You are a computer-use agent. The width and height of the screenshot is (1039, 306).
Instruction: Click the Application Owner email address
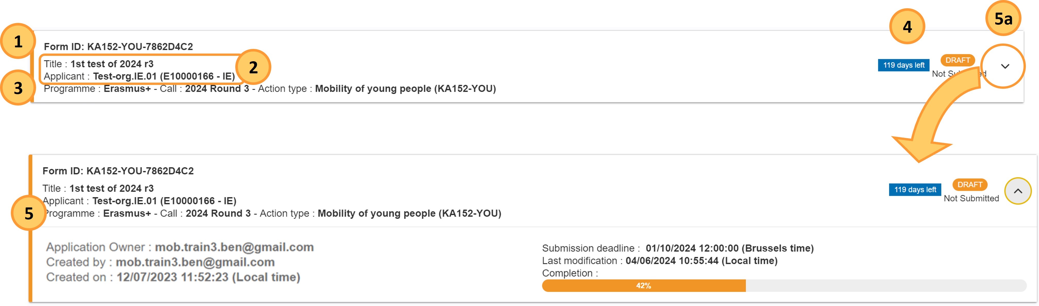234,247
